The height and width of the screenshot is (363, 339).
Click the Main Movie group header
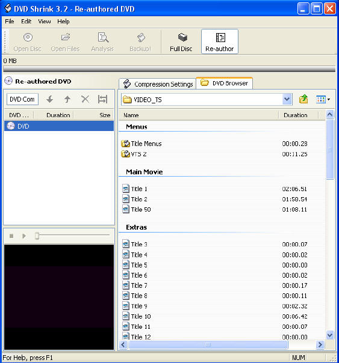[145, 172]
